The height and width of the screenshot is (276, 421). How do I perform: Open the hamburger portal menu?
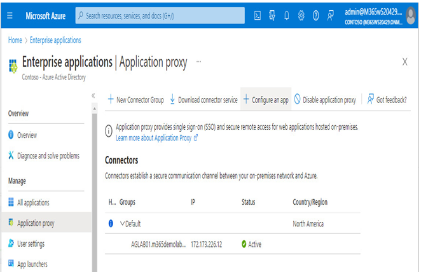10,15
